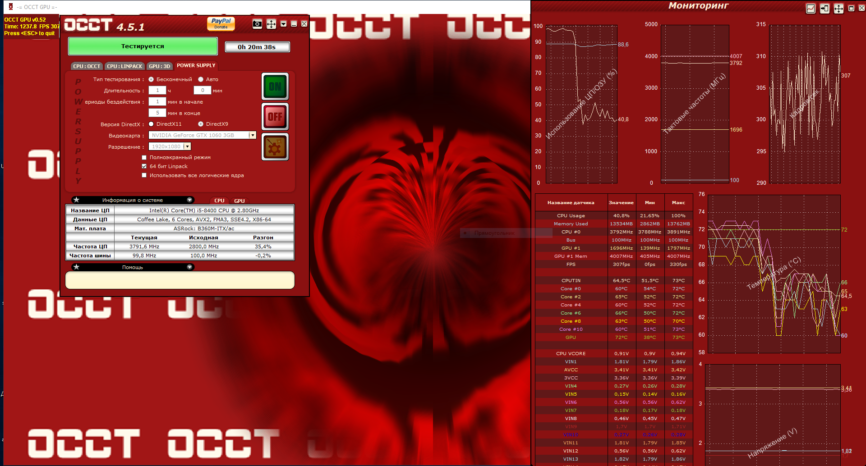Switch to GPU:3D tab
Screen dimensions: 866x466
point(160,66)
